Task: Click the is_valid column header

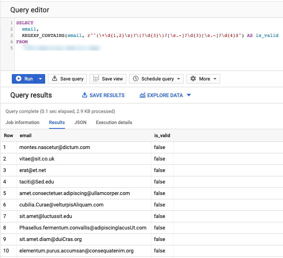Action: [x=162, y=136]
